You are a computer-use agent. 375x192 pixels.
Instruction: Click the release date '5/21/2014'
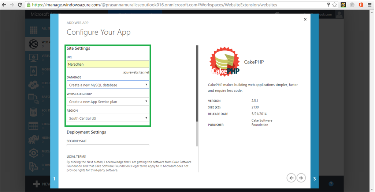click(259, 114)
